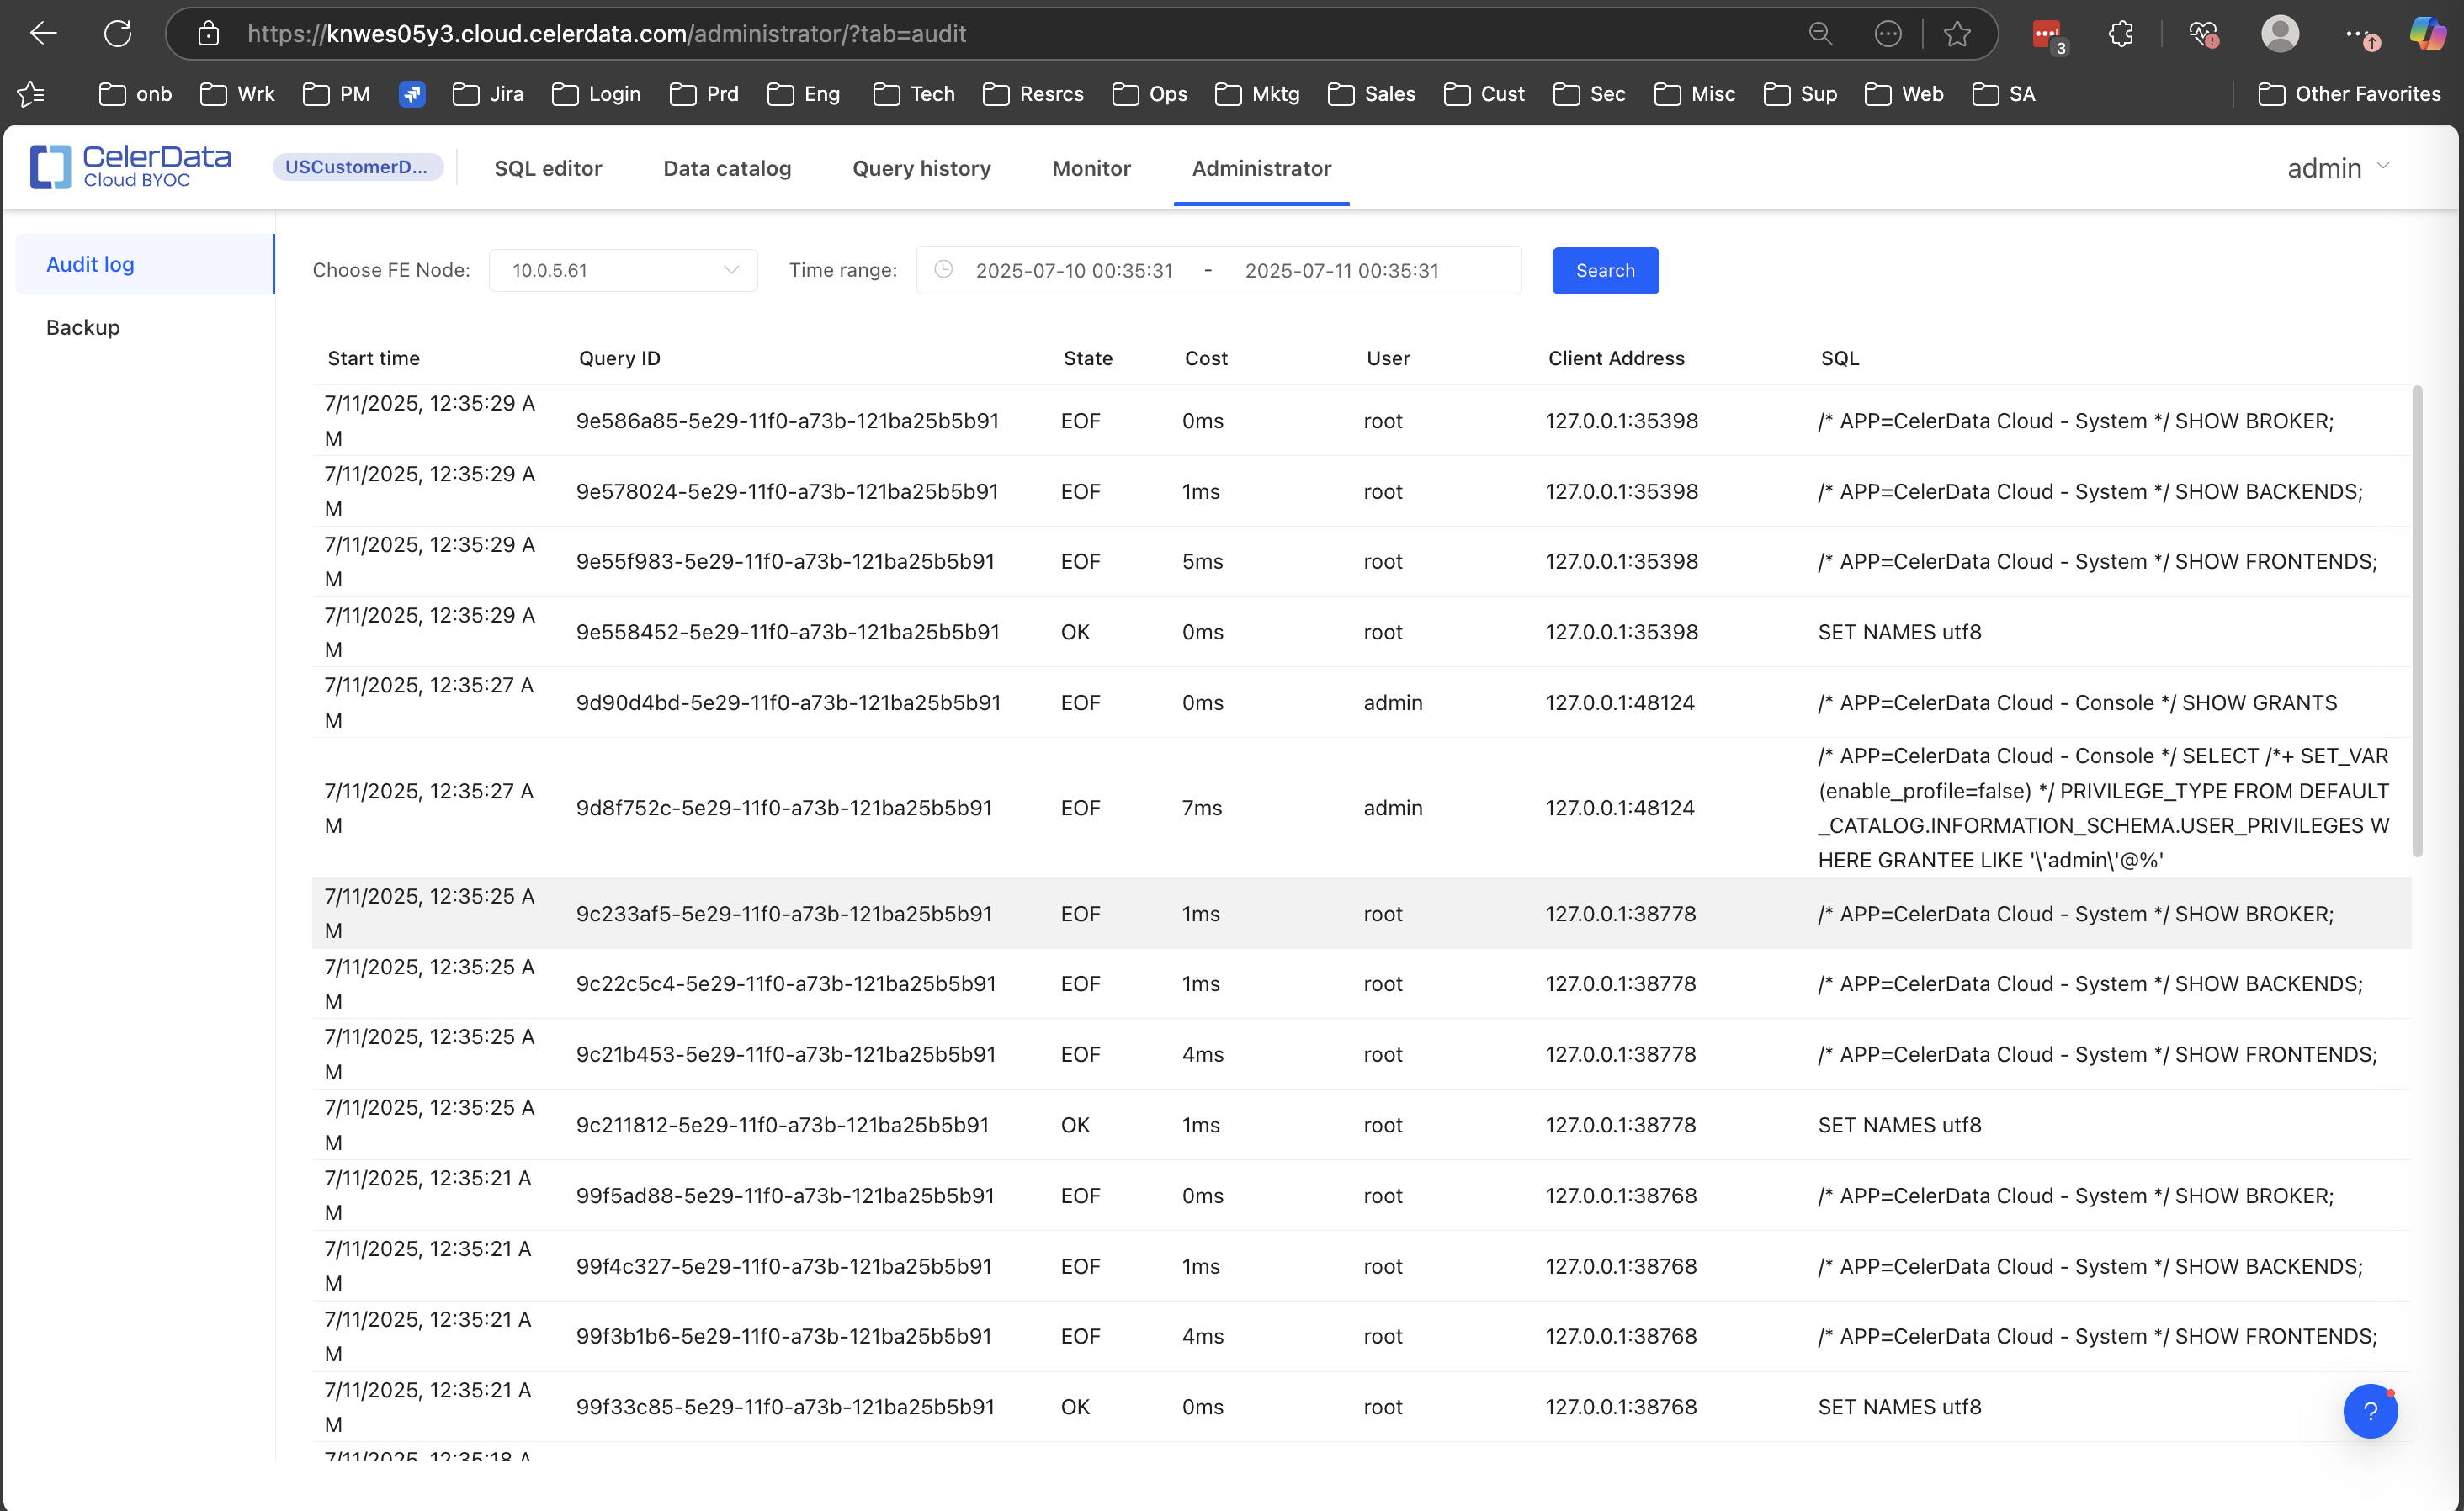Open the SQL editor tab
Image resolution: width=2464 pixels, height=1511 pixels.
click(548, 168)
